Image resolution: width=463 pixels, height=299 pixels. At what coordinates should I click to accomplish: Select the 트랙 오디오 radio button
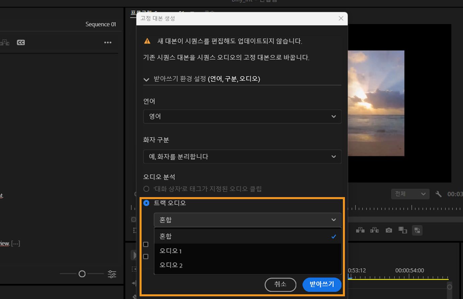[x=147, y=203]
